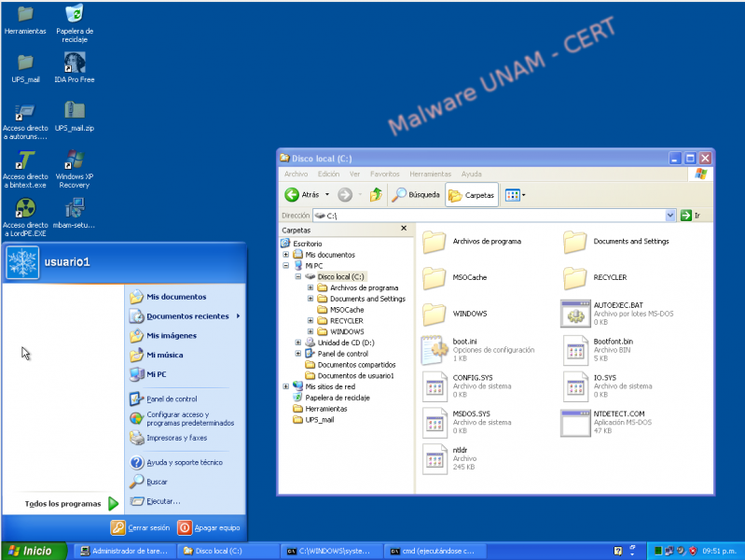This screenshot has height=560, width=745.
Task: Open the Ayuda menu
Action: tap(471, 175)
